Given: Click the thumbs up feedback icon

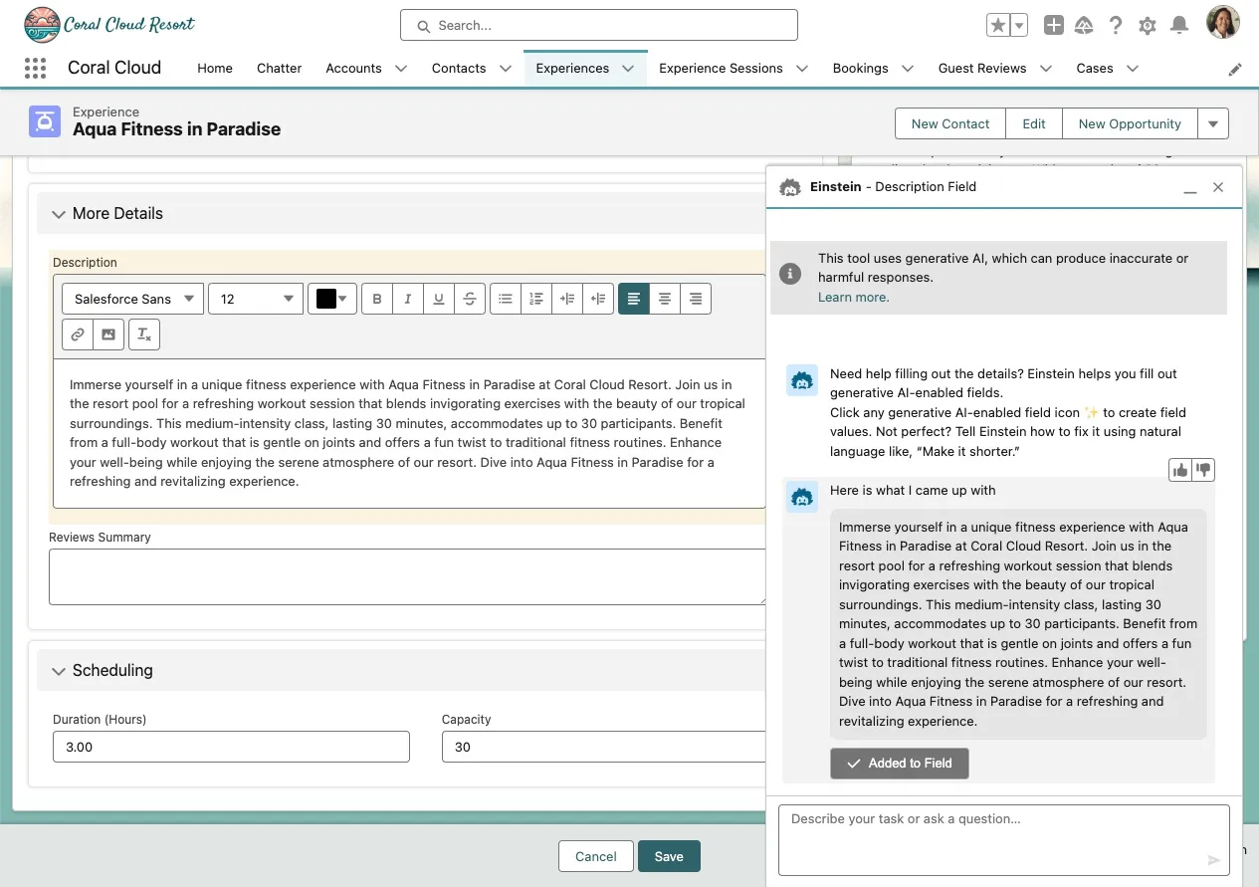Looking at the screenshot, I should click(1180, 470).
